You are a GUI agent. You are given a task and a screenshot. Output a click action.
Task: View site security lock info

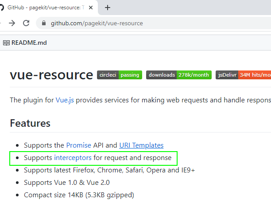44,23
